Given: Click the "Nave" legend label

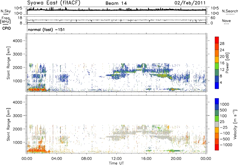Looking at the screenshot, I should [226, 21].
